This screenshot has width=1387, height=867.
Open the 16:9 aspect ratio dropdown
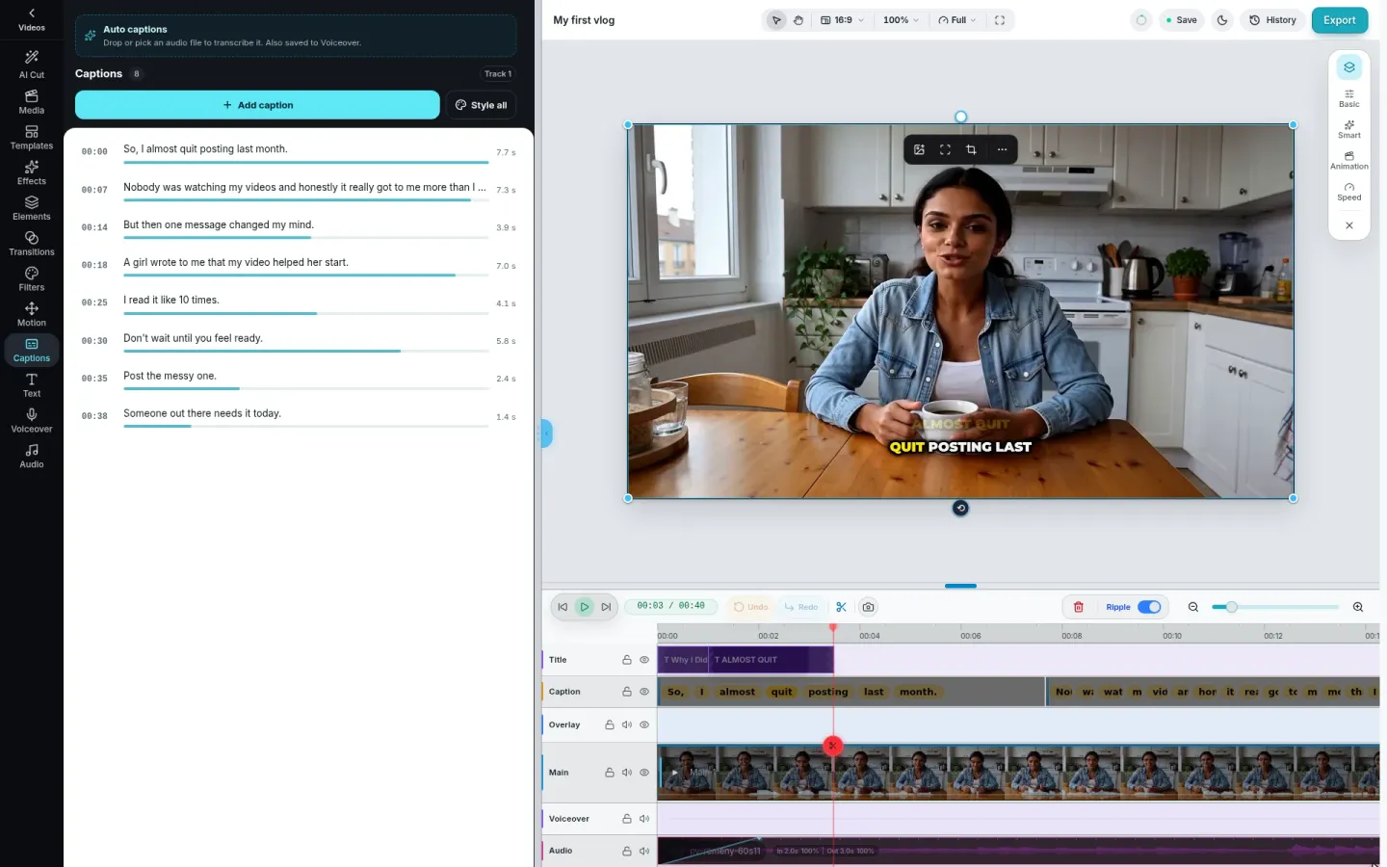pyautogui.click(x=843, y=20)
